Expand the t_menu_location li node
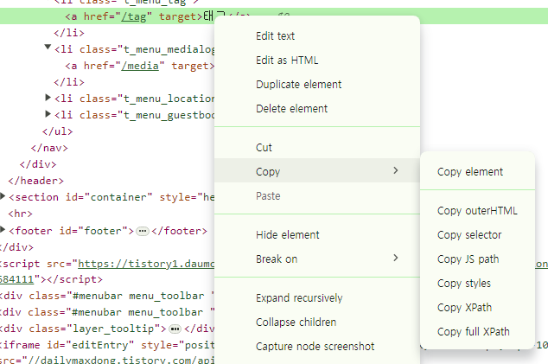This screenshot has width=548, height=364. point(48,98)
